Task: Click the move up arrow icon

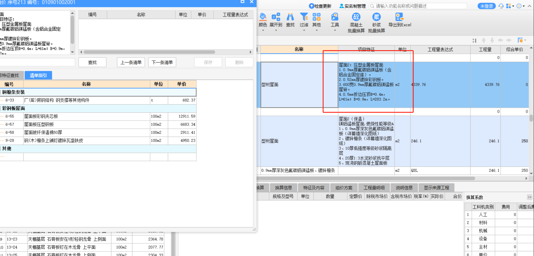Action: click(483, 40)
